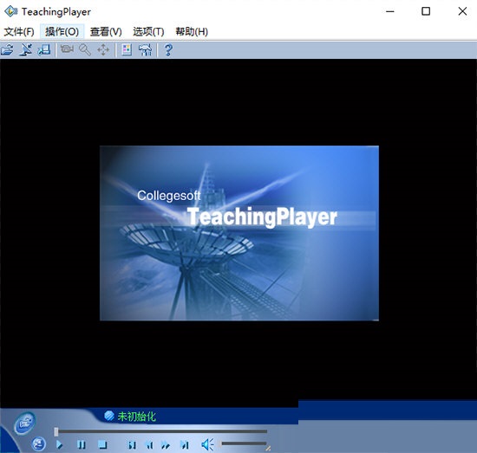
Task: Open the 帮助(H) menu
Action: click(192, 31)
